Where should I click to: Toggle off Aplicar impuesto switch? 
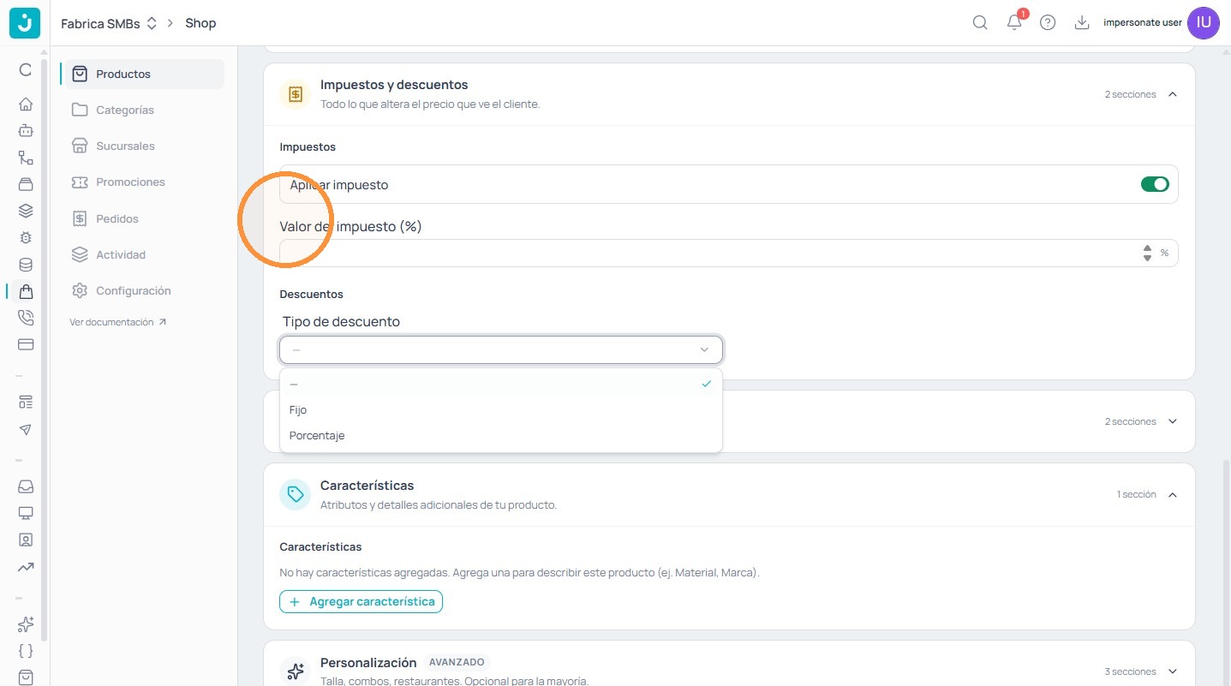pyautogui.click(x=1155, y=184)
